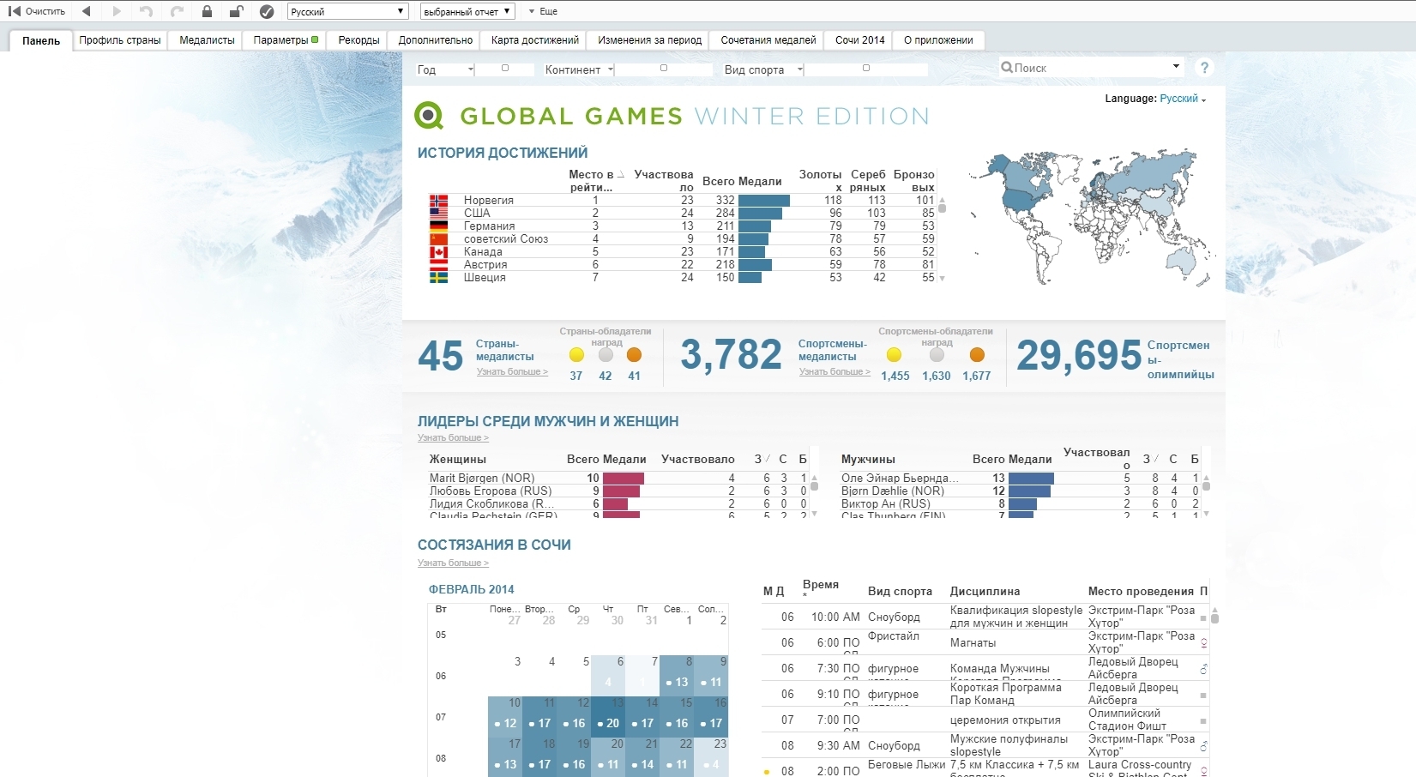1416x777 pixels.
Task: Click the February 13 calendar cell with 20 events
Action: coord(608,717)
